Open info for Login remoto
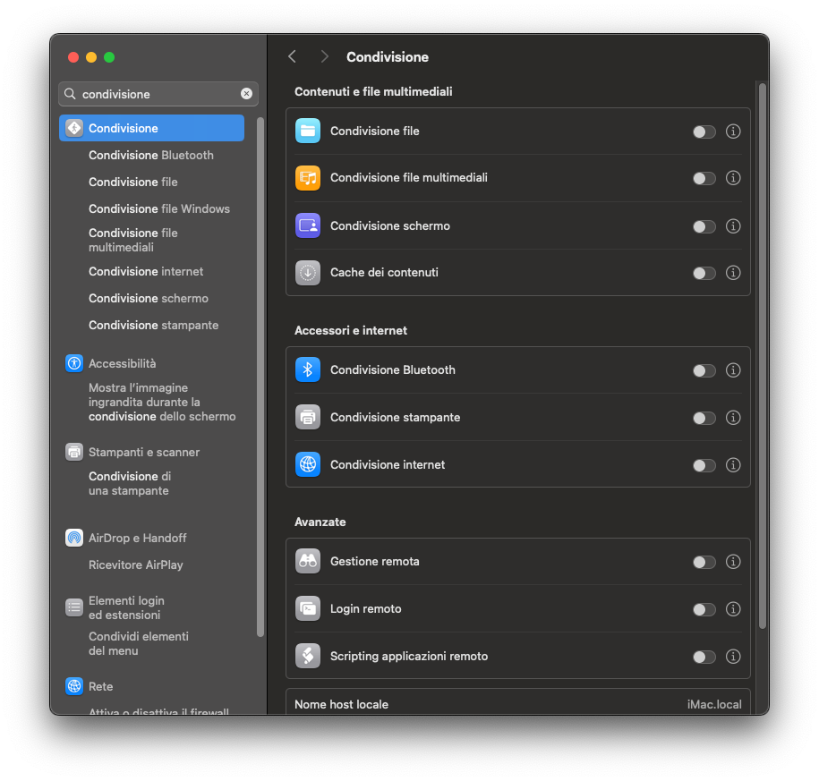 pos(733,609)
